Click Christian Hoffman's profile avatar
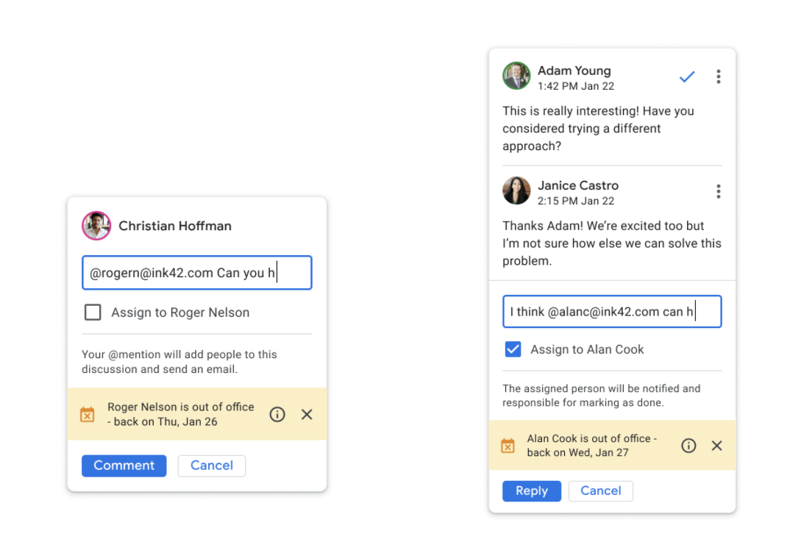 pos(96,226)
